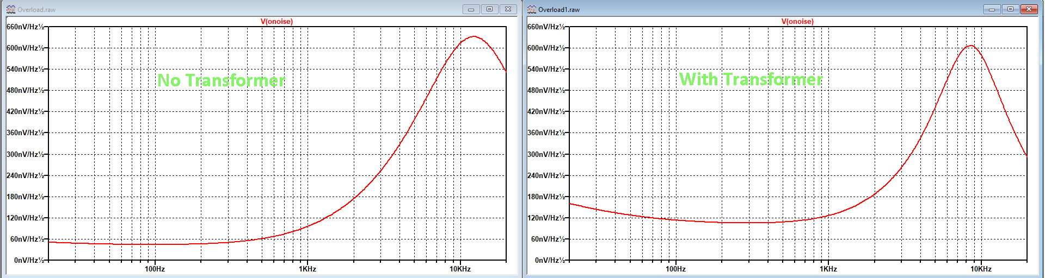
Task: Click 600nV/Hz½ axis label in Overload1.raw
Action: tap(546, 48)
